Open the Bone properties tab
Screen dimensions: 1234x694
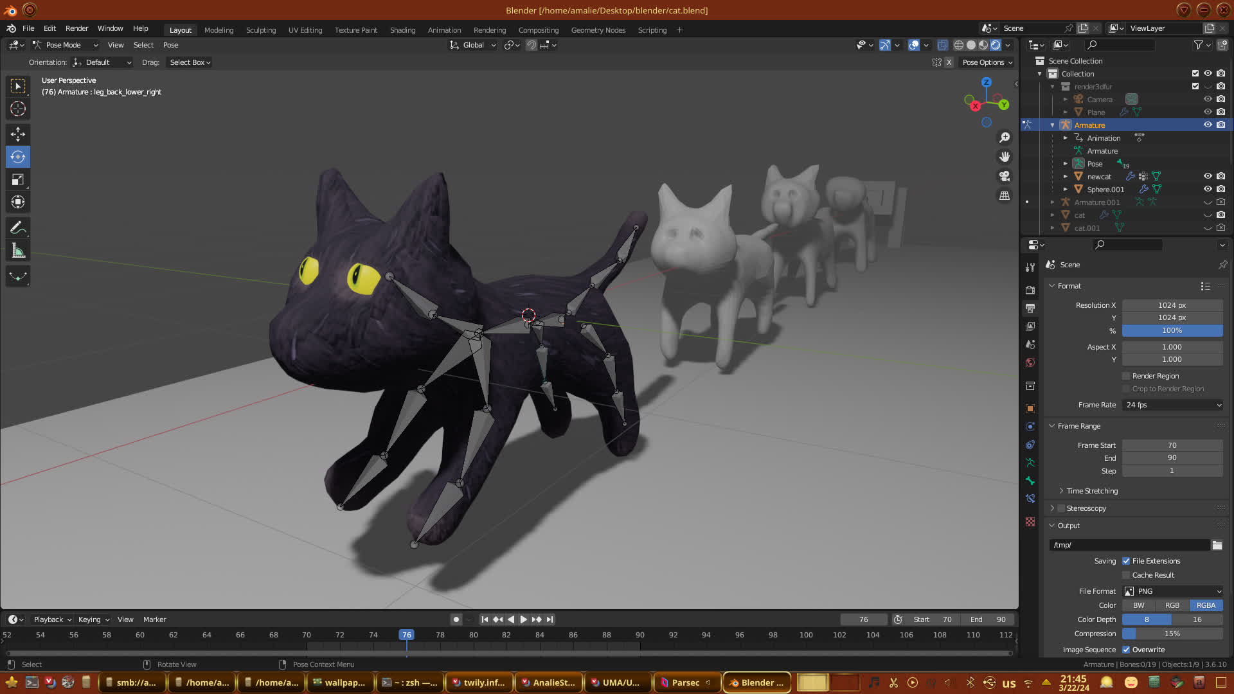(x=1030, y=481)
